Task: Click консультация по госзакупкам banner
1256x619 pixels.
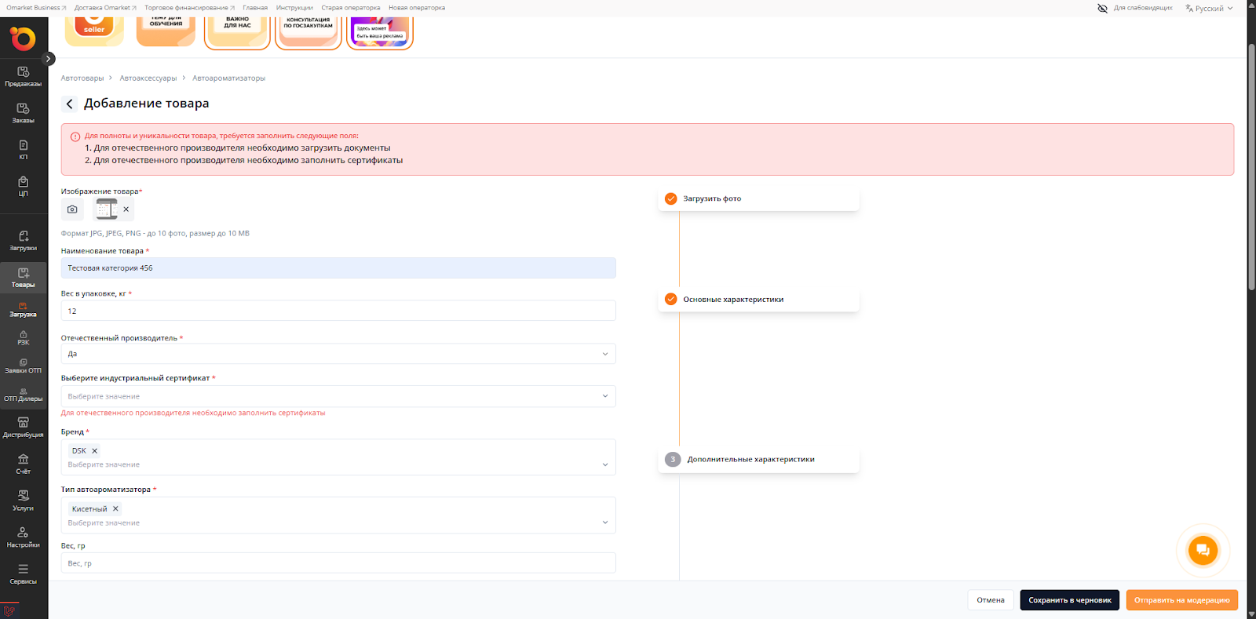Action: pyautogui.click(x=309, y=32)
